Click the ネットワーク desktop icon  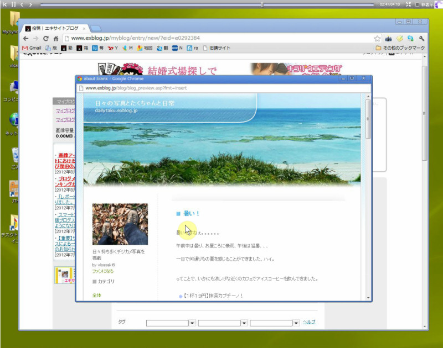(x=13, y=124)
